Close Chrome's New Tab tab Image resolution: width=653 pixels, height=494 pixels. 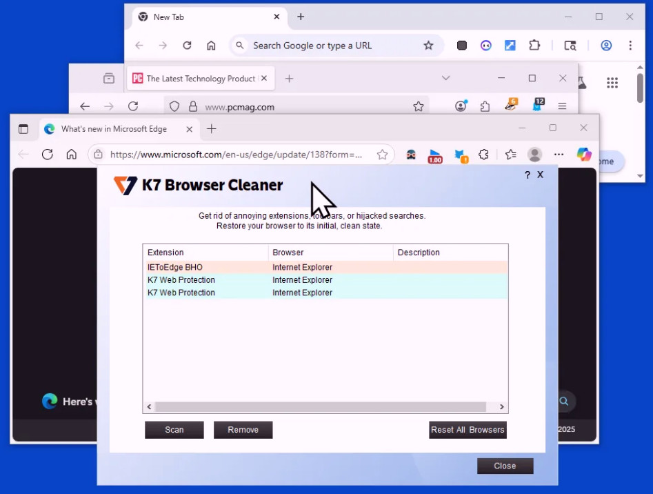(x=277, y=17)
